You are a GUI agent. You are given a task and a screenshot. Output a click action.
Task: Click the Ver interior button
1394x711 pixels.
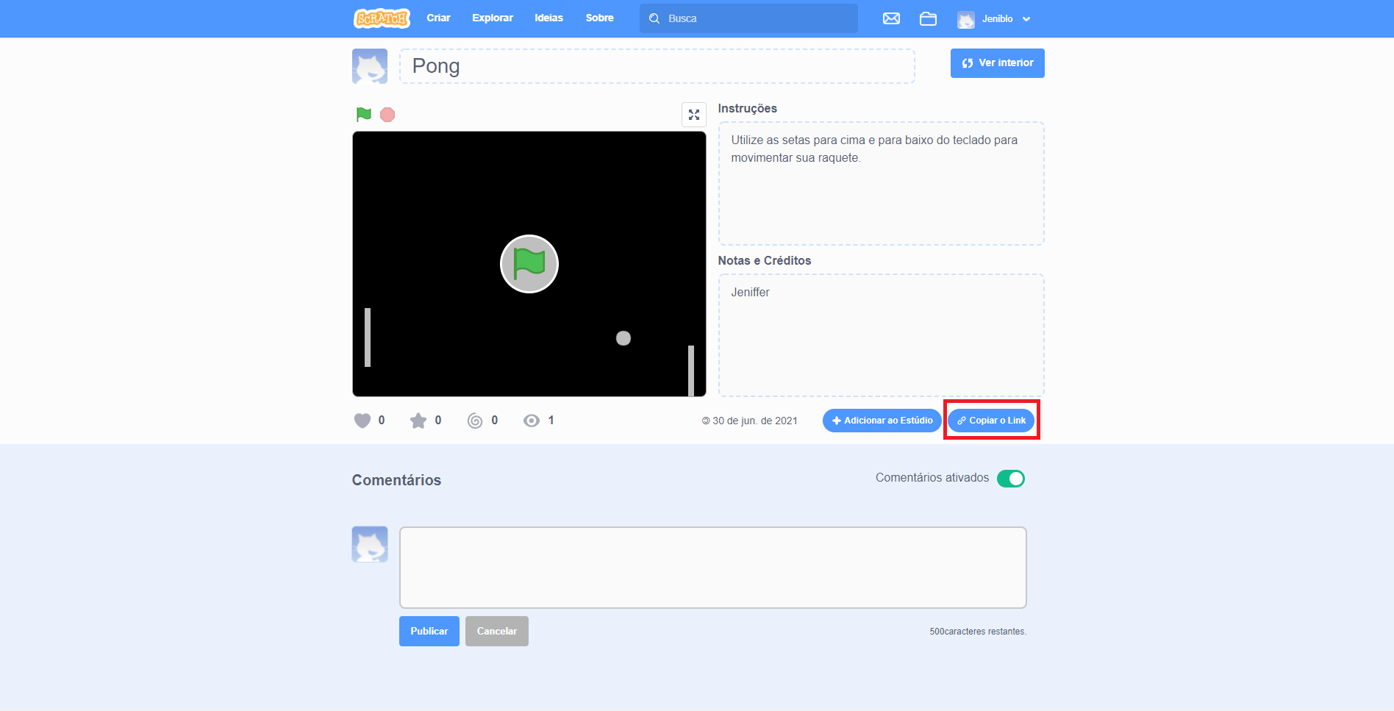(x=997, y=63)
